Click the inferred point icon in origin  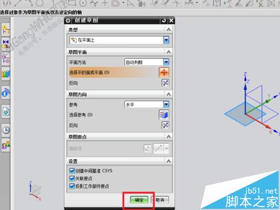coord(158,148)
